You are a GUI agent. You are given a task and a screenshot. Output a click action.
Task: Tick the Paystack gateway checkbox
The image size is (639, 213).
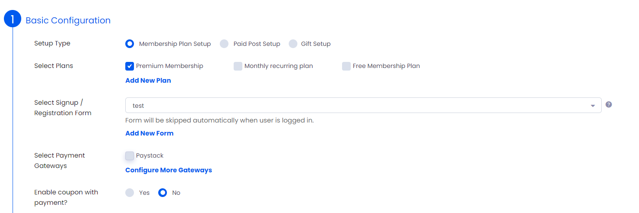click(x=130, y=156)
